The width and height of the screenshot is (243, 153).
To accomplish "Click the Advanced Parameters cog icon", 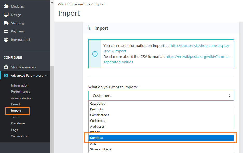I will tap(6, 75).
